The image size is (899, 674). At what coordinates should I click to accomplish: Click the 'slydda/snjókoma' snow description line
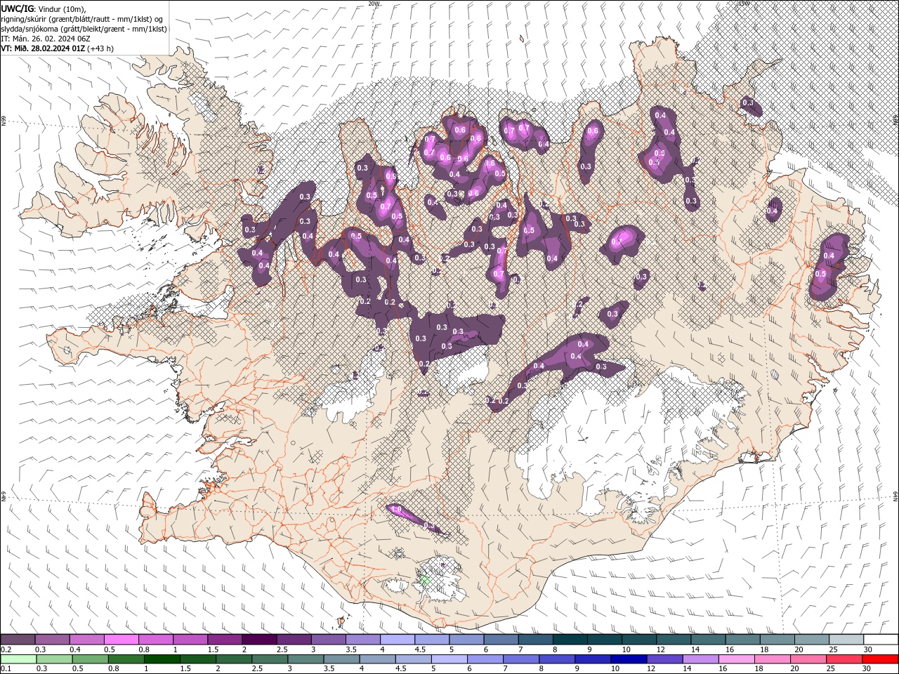[84, 29]
